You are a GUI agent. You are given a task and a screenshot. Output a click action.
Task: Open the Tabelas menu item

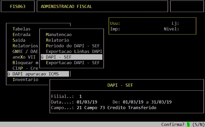point(22,29)
